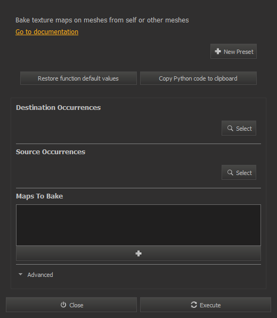Click the Destination Occurrences heading
Viewport: 277px width, 318px height.
[58, 107]
